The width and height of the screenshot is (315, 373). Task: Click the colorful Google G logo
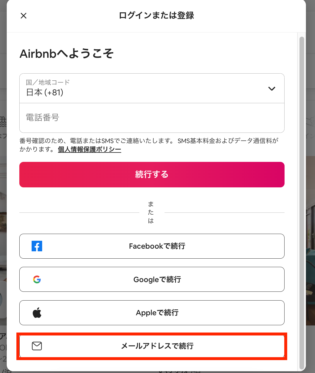pyautogui.click(x=37, y=279)
